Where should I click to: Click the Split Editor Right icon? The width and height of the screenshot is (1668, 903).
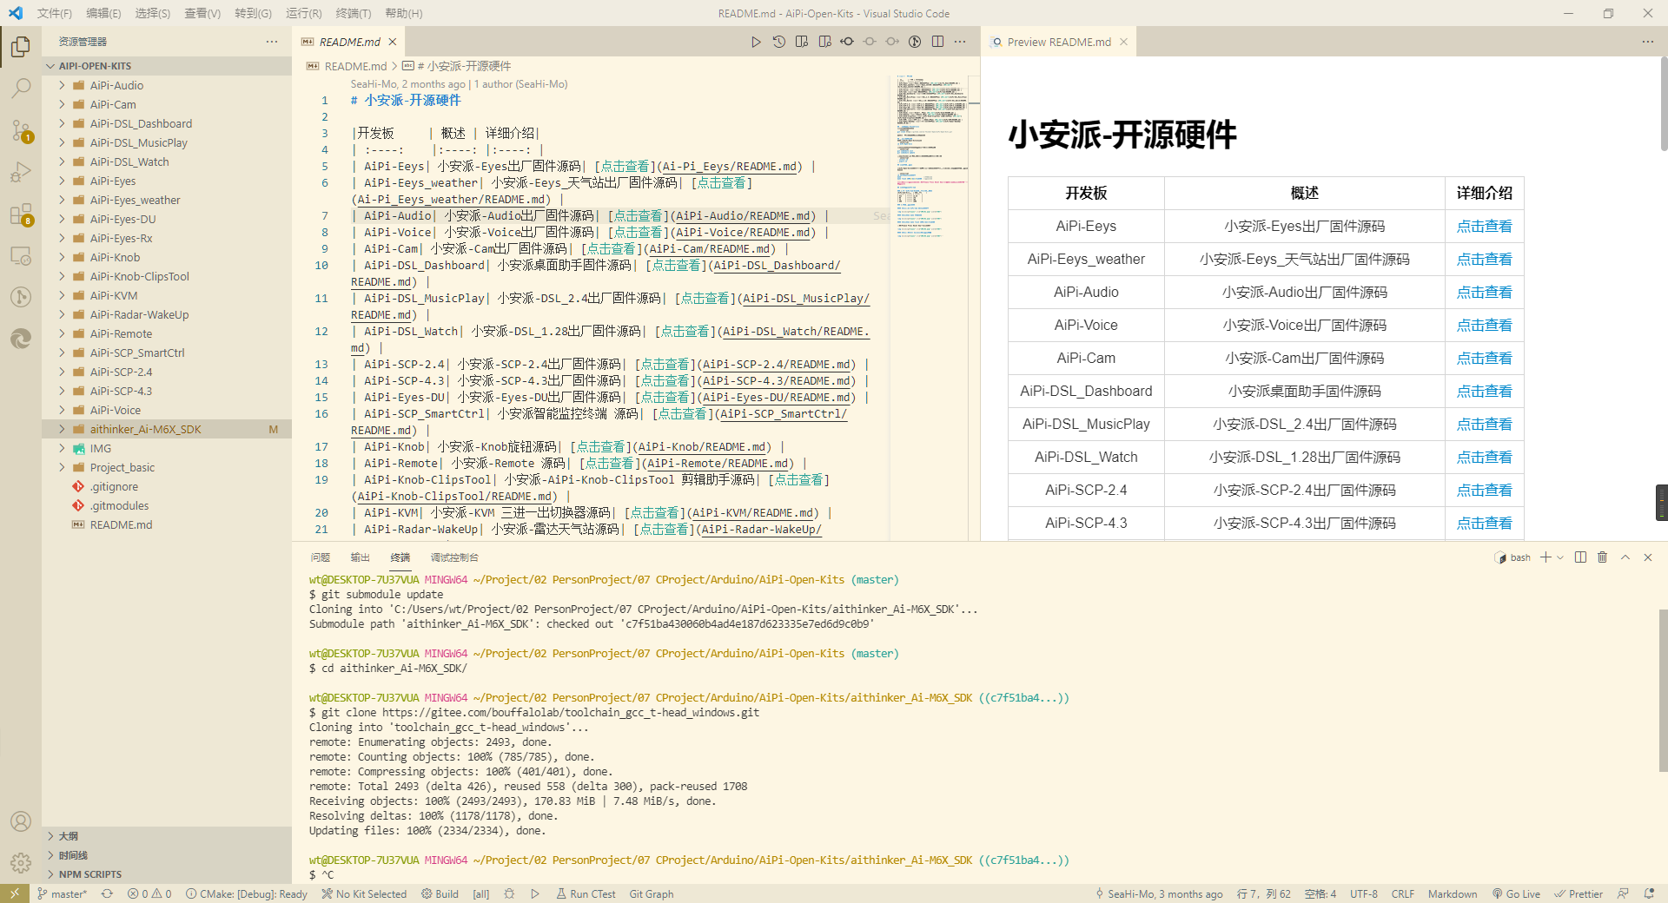pos(937,42)
